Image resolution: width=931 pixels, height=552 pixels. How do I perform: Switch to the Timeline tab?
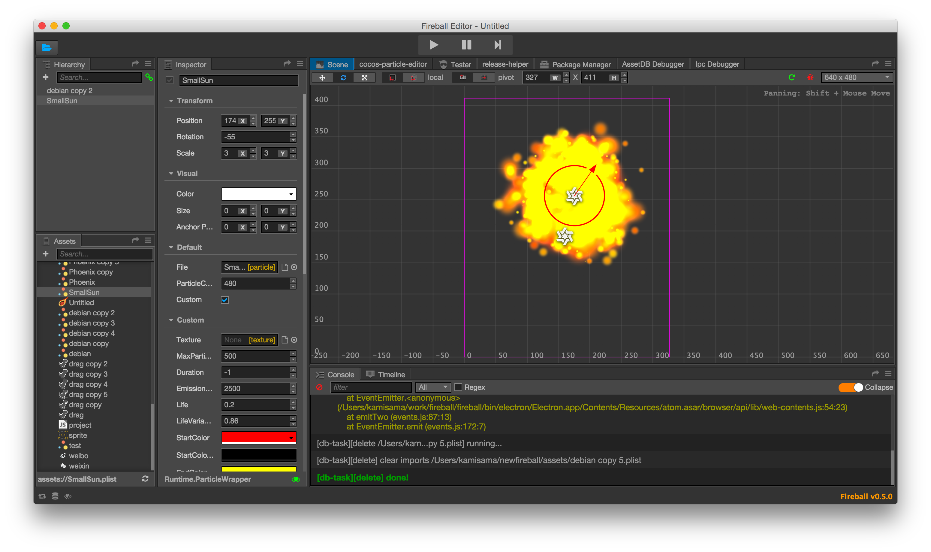click(x=386, y=375)
